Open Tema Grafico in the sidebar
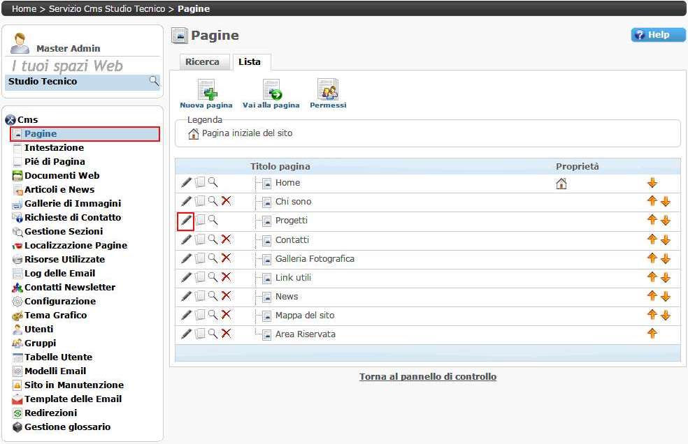This screenshot has width=688, height=444. click(x=55, y=315)
